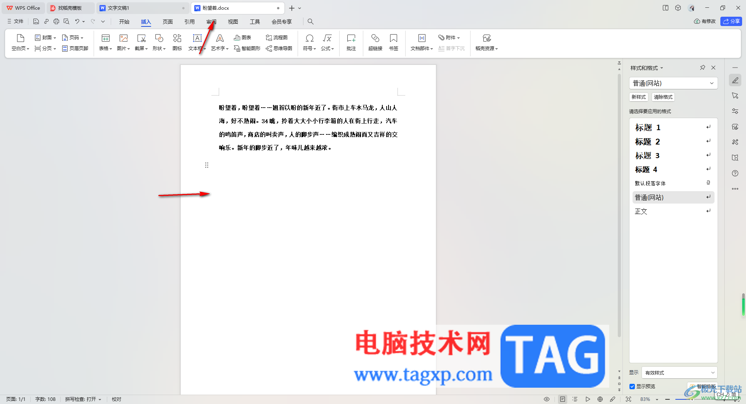Click the zoom out minus button
Viewport: 746px width, 404px height.
pyautogui.click(x=668, y=399)
